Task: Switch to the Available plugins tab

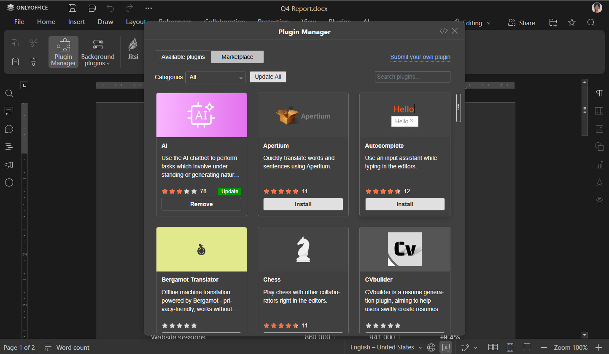Action: (183, 56)
